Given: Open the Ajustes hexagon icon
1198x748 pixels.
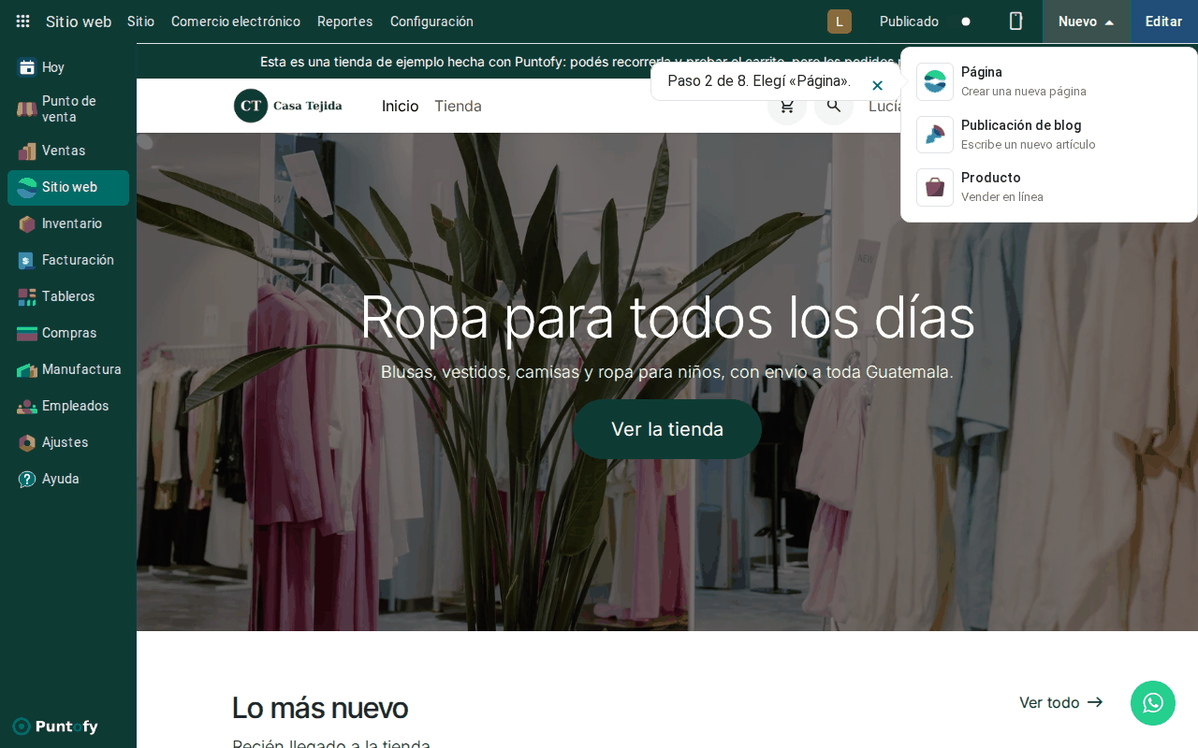Looking at the screenshot, I should point(27,442).
